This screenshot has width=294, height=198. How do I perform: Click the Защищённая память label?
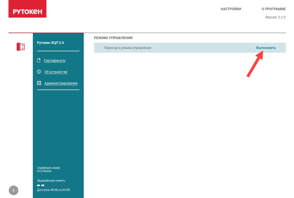[x=51, y=180]
